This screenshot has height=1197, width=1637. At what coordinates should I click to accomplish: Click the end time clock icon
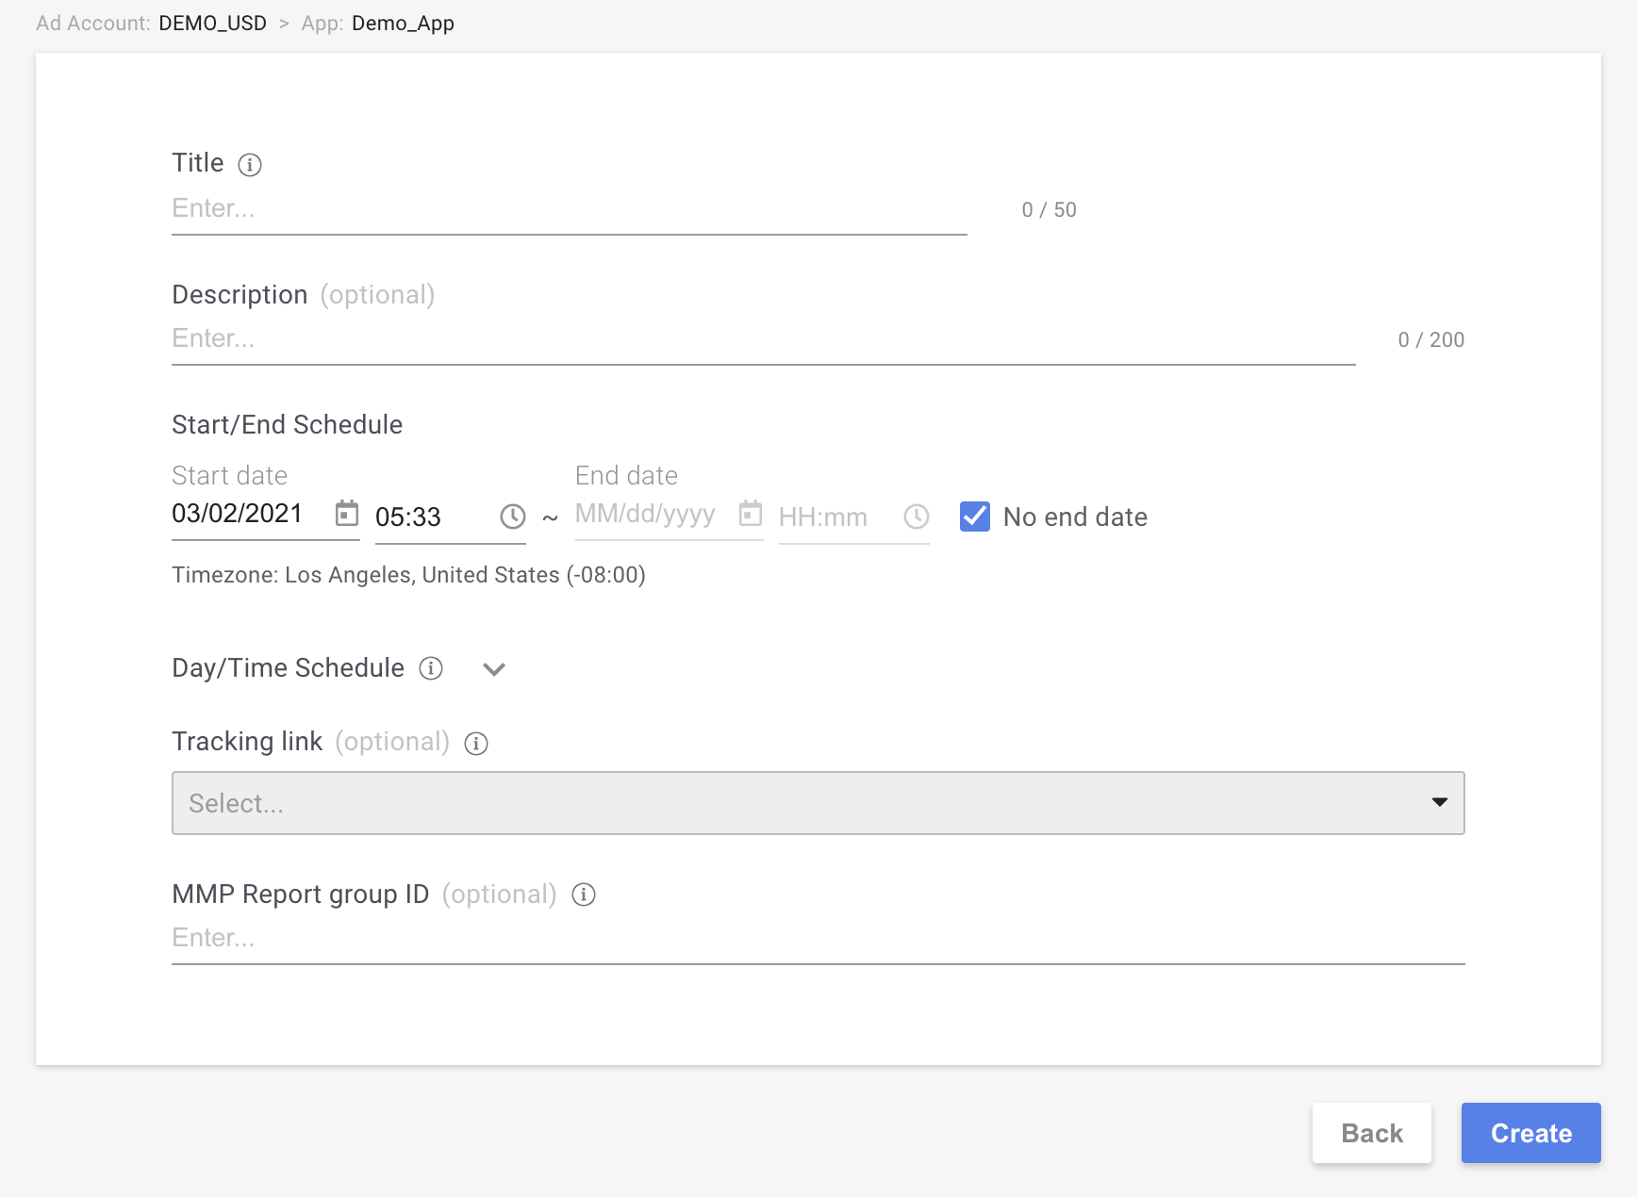click(916, 517)
